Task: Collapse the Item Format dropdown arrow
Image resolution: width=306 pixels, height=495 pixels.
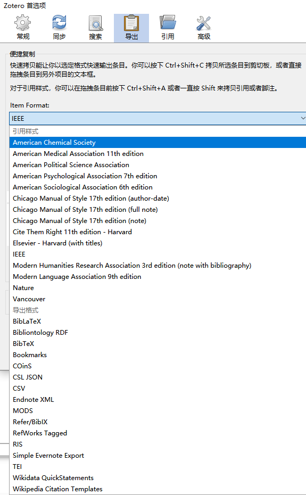Action: pos(302,118)
